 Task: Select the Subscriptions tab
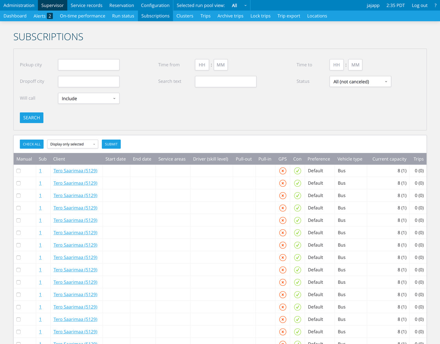(155, 16)
